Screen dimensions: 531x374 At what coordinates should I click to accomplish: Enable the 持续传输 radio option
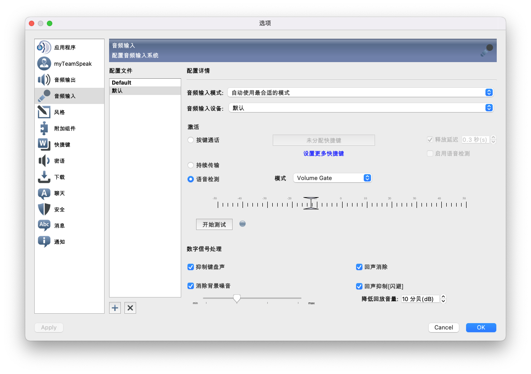tap(191, 165)
